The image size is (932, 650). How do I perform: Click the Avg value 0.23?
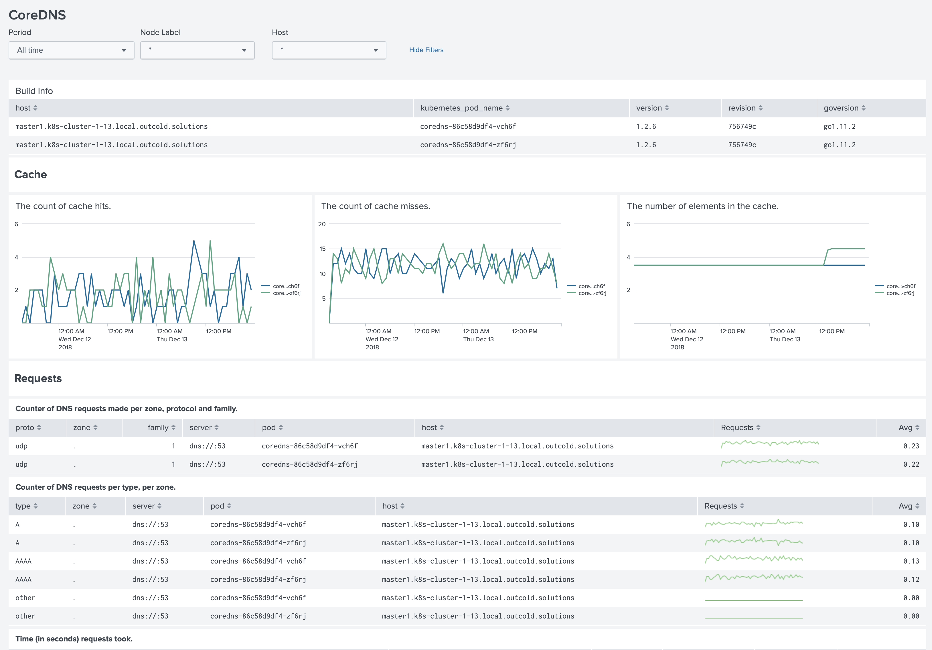(911, 446)
